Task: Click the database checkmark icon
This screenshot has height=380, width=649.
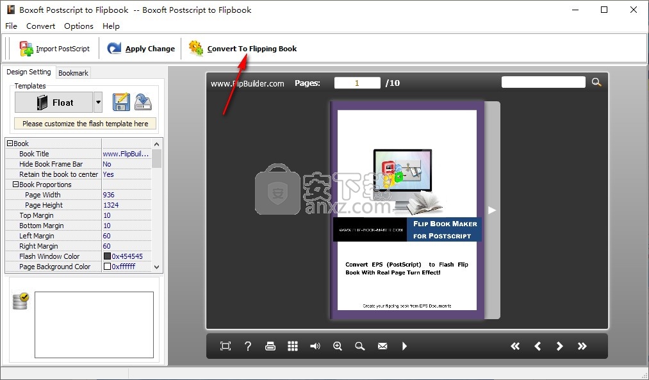Action: pyautogui.click(x=21, y=301)
